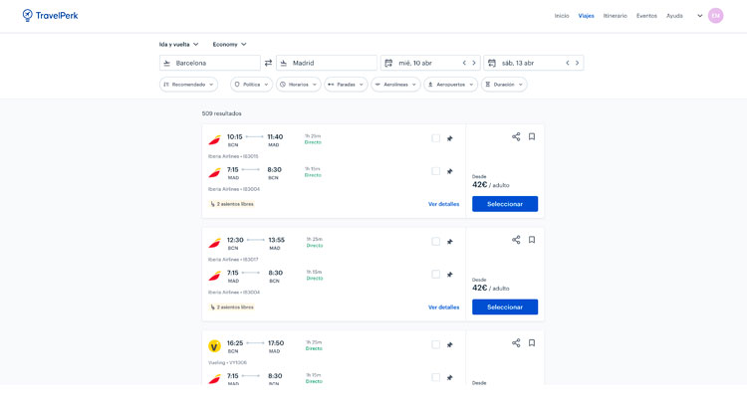Expand the Aeropuertos filter

(x=450, y=85)
